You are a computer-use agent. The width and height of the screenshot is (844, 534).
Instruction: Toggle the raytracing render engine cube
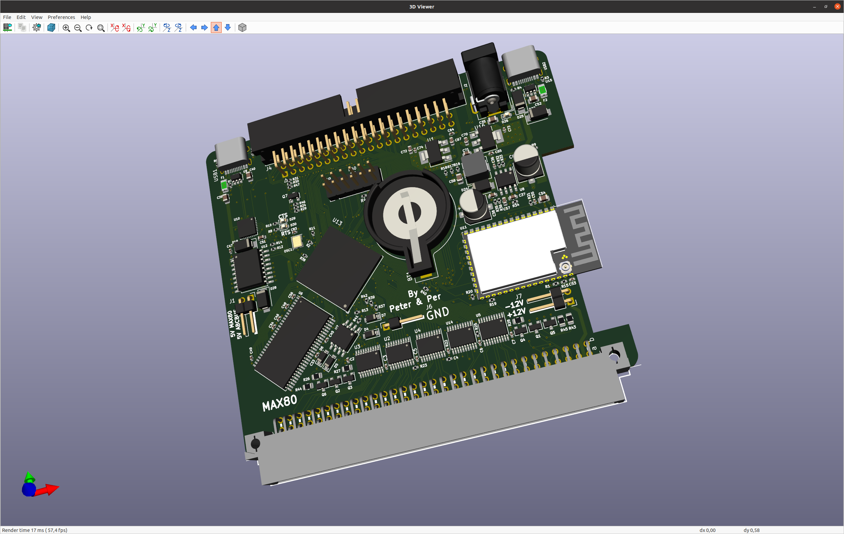51,27
